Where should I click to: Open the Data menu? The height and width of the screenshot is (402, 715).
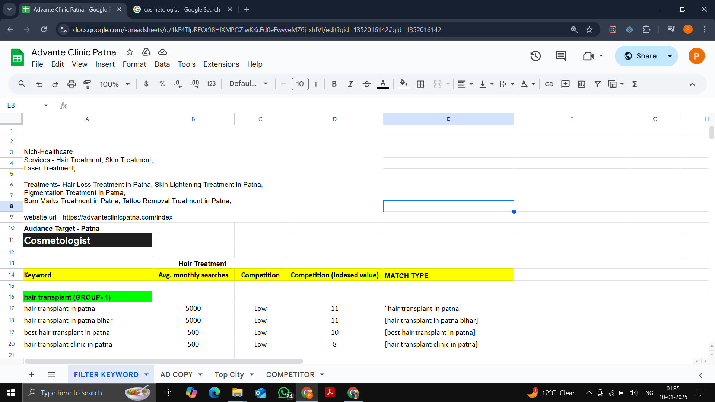pos(162,64)
